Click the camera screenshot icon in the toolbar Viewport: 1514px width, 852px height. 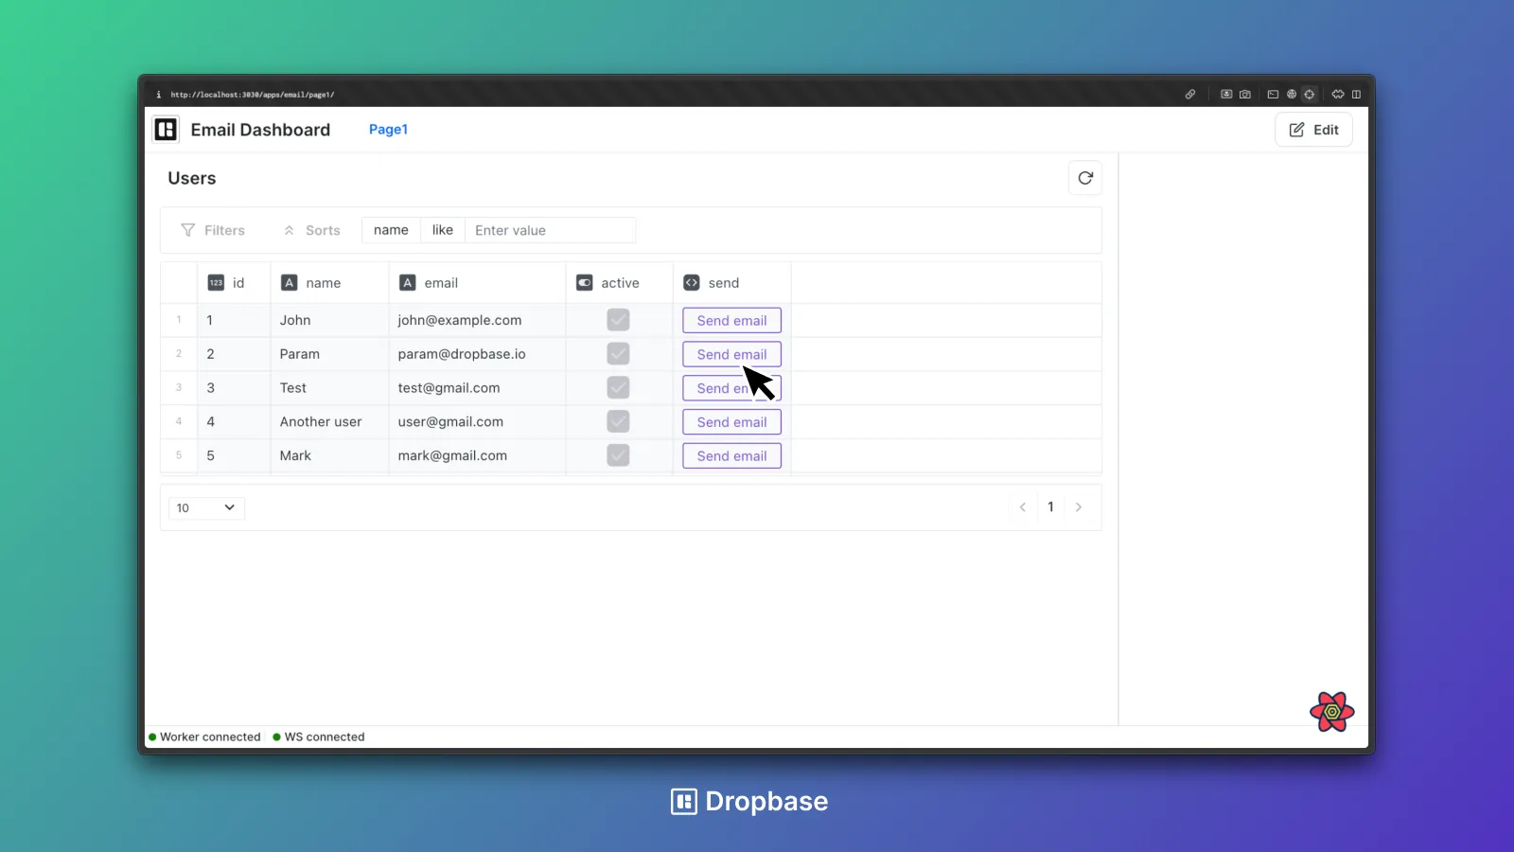[x=1245, y=94]
